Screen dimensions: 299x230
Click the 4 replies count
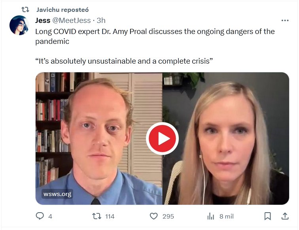[50, 216]
